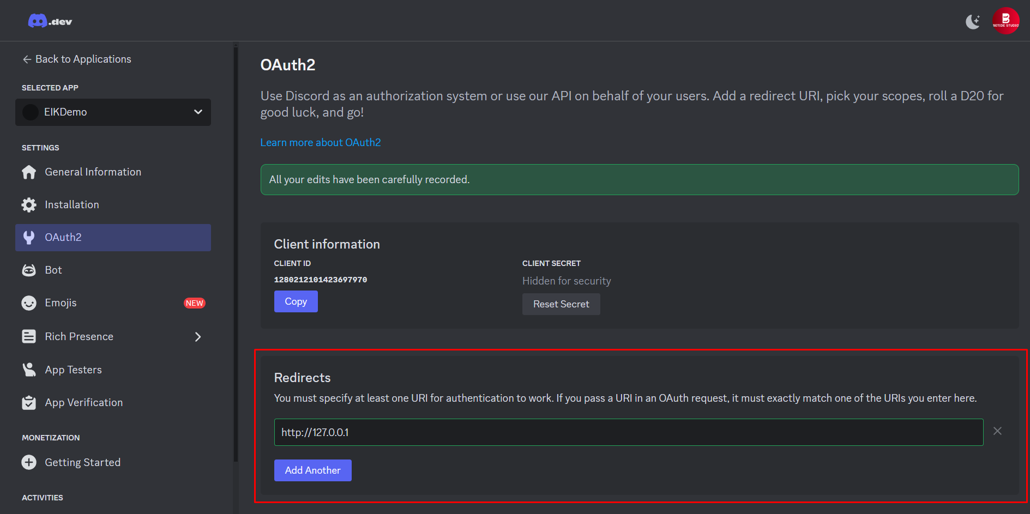Remove the http://127.0.0.1 redirect entry

(997, 431)
